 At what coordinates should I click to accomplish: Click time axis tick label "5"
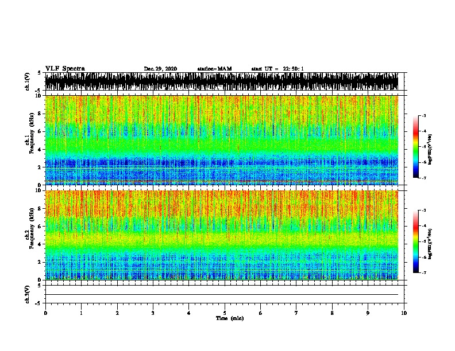tap(225, 313)
